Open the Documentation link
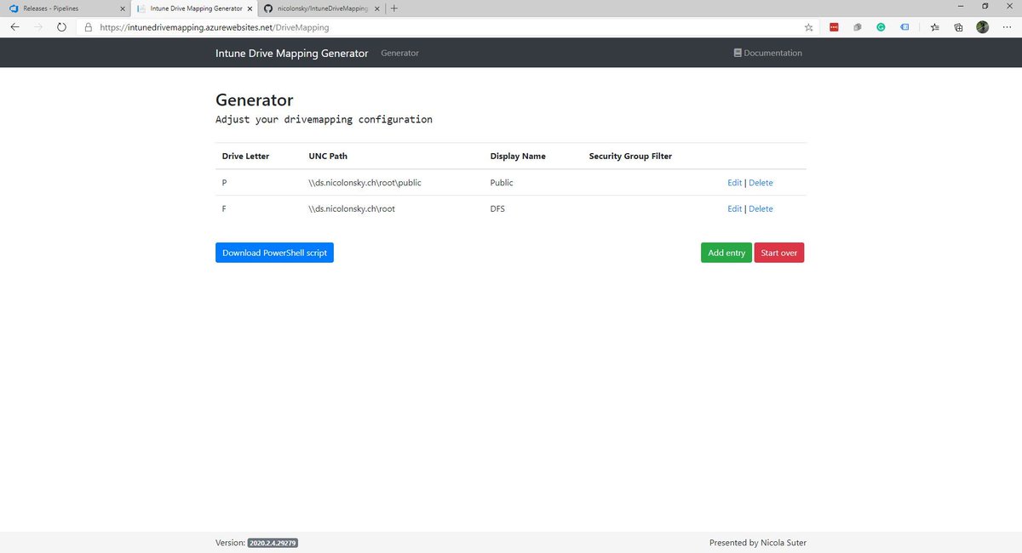Image resolution: width=1022 pixels, height=553 pixels. [x=768, y=53]
